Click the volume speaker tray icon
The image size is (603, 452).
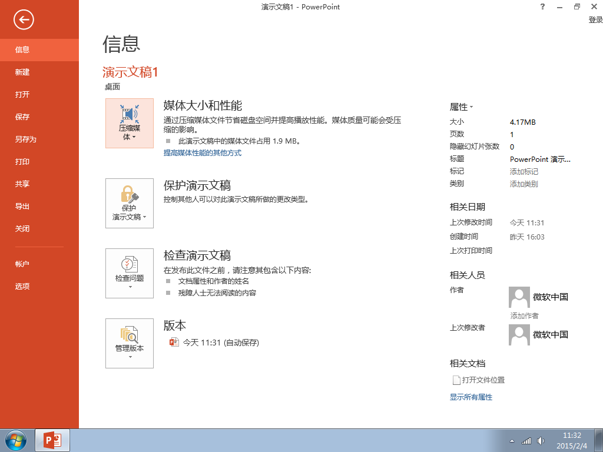coord(541,440)
